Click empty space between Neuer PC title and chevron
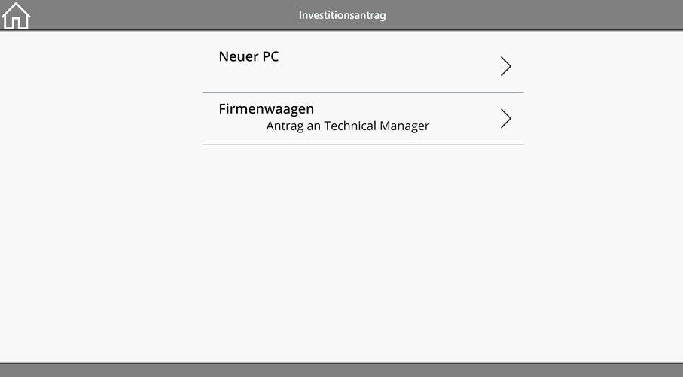This screenshot has height=377, width=683. click(388, 66)
